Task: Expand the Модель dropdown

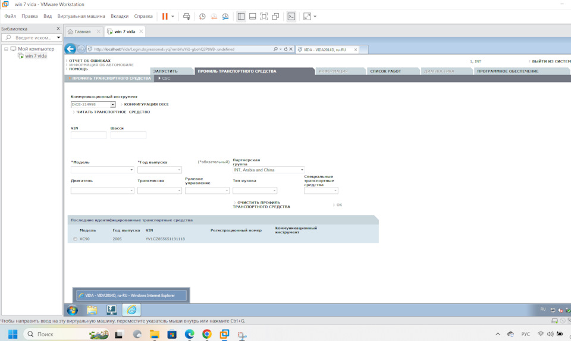Action: [131, 170]
